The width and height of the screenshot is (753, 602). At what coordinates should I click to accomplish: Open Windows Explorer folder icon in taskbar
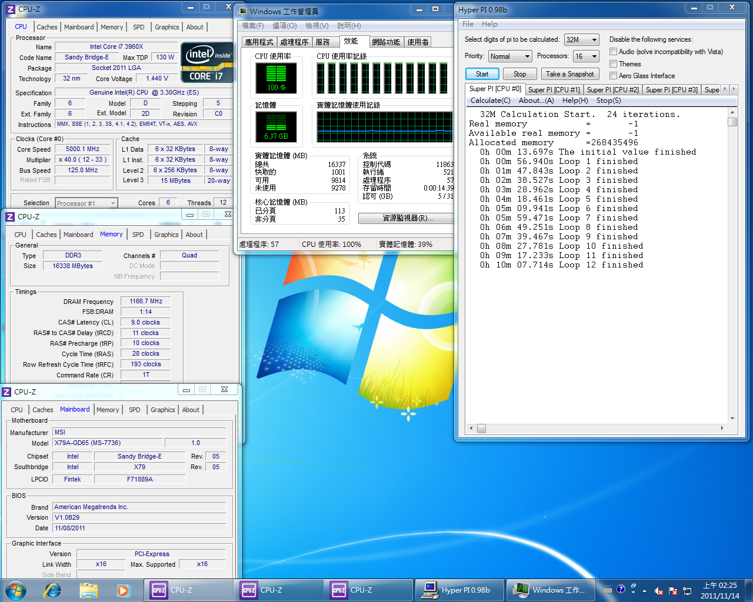88,590
